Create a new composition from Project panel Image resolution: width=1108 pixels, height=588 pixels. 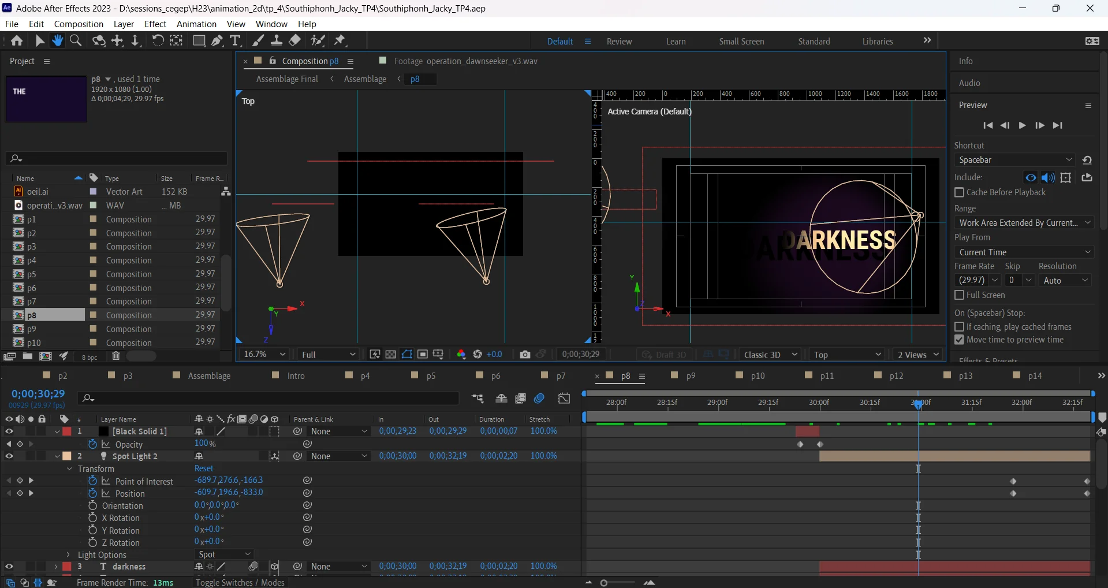(46, 356)
